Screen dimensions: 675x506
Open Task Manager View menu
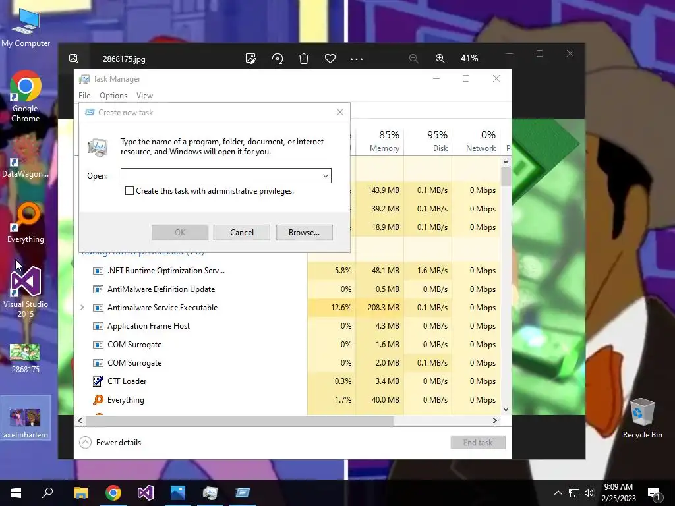click(x=144, y=96)
